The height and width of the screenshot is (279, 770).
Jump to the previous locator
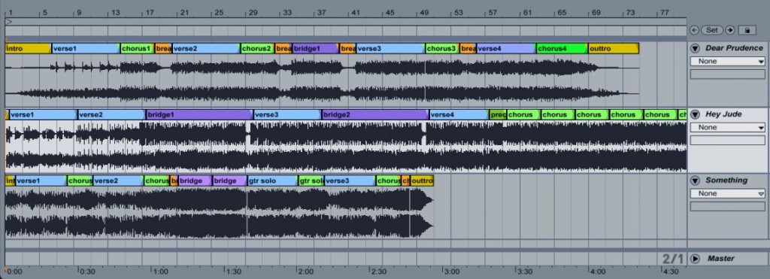[694, 30]
